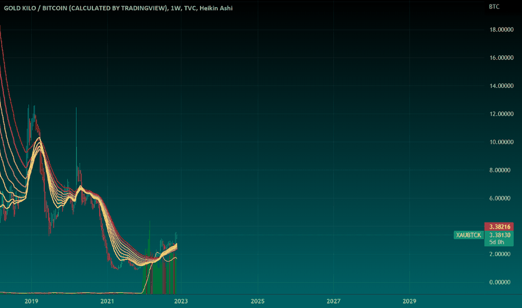Click the 16.00000 price axis label
Viewport: 522px width, 308px height.
[x=501, y=58]
